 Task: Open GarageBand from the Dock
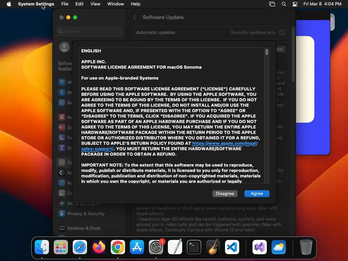pyautogui.click(x=213, y=247)
